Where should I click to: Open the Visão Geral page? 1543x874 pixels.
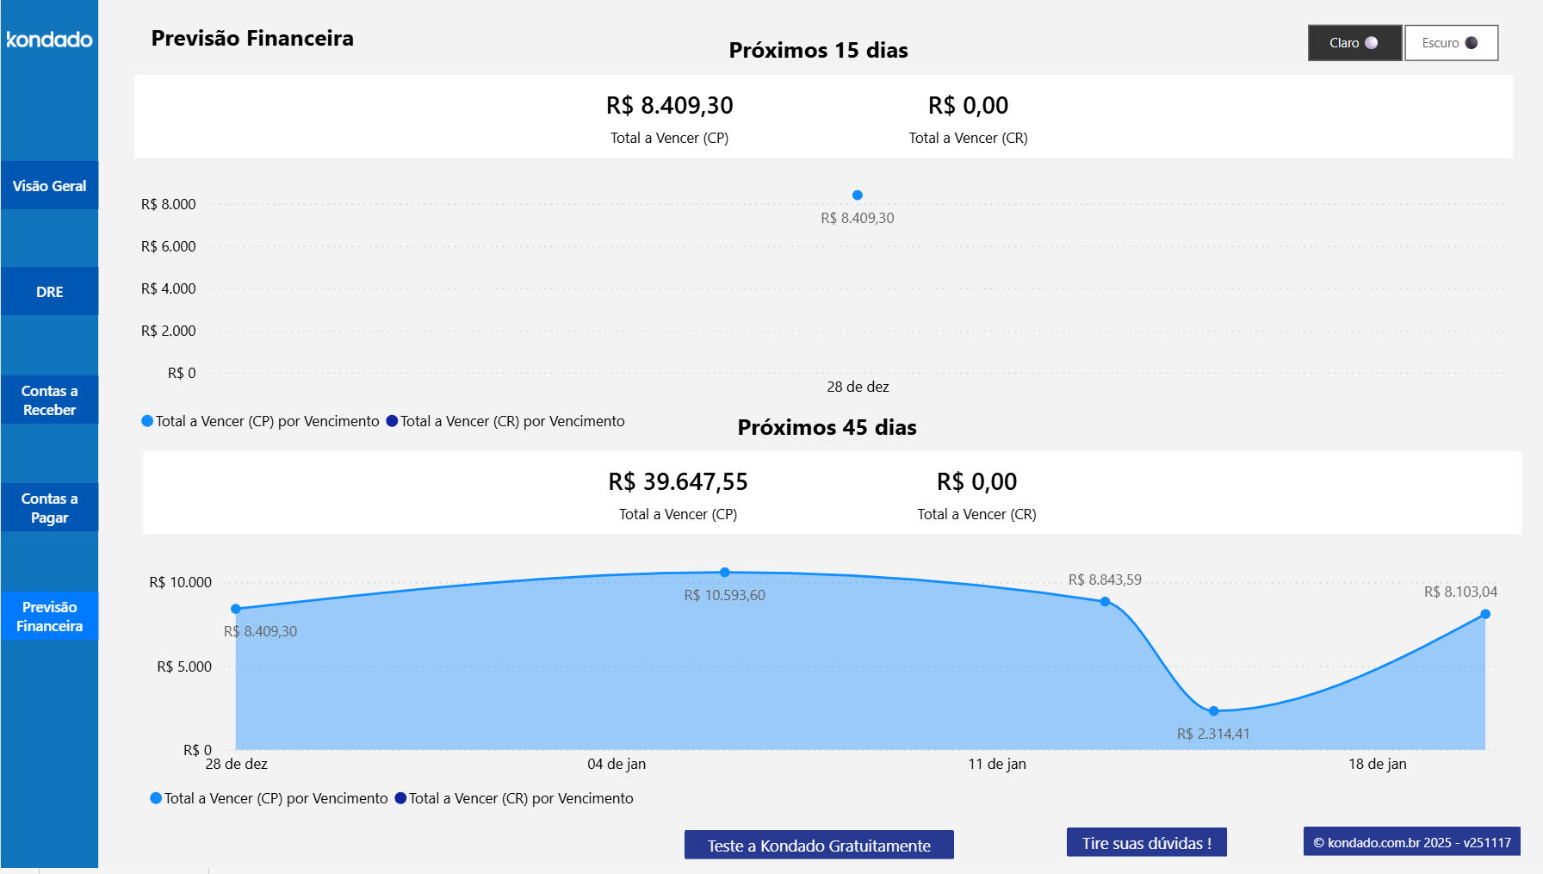click(49, 185)
